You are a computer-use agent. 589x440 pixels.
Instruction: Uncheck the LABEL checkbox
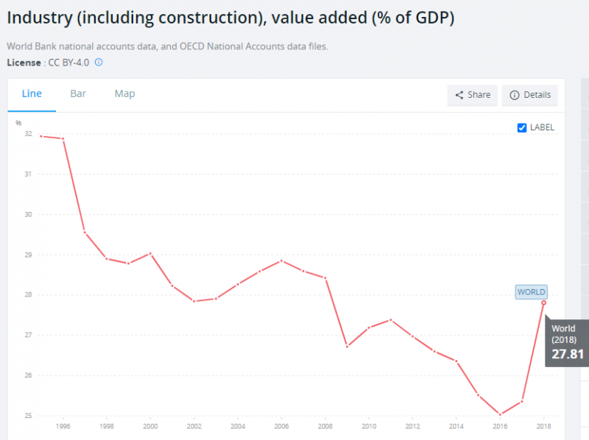[x=523, y=127]
